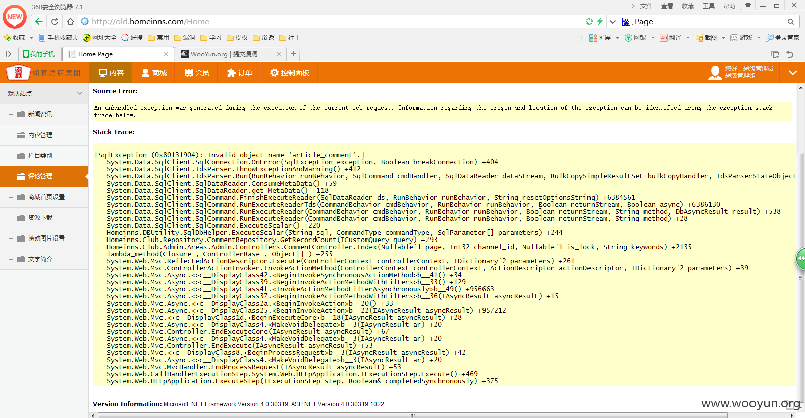
Task: Expand the address bar history dropdown arrow
Action: pos(612,22)
